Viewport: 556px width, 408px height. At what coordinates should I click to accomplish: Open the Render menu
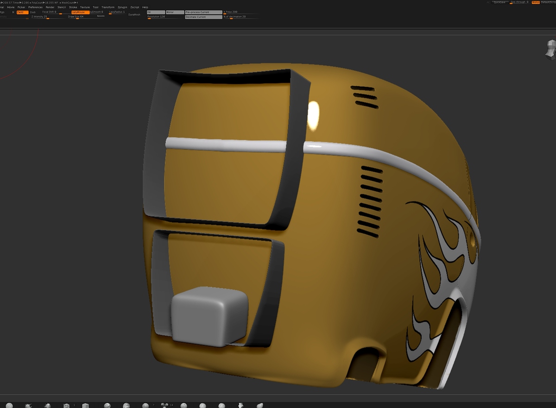tap(50, 7)
